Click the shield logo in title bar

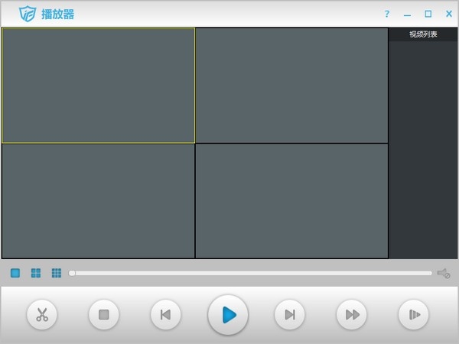(x=28, y=14)
